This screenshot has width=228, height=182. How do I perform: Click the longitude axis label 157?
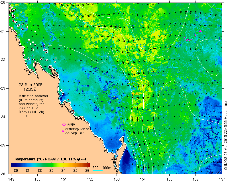222,179
